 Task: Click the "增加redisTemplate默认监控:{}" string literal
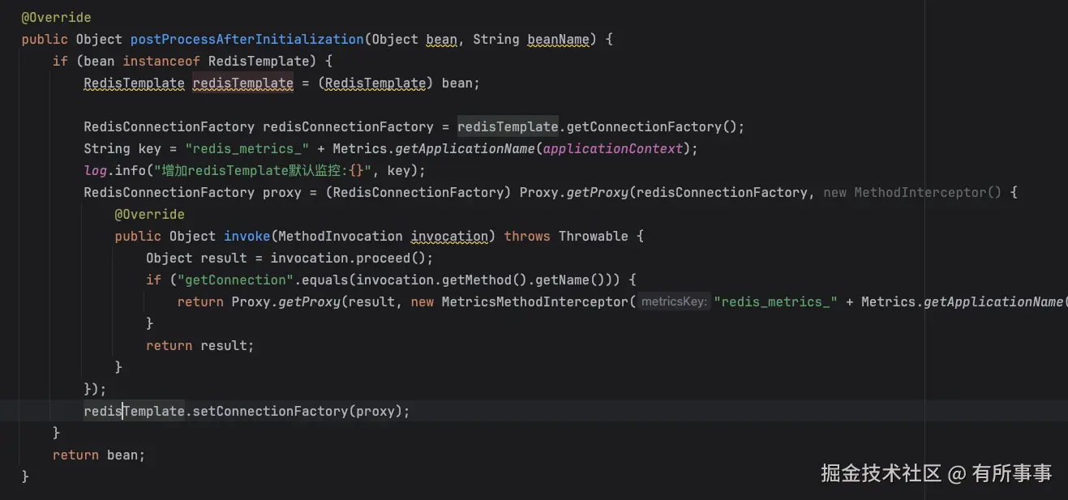tap(262, 170)
